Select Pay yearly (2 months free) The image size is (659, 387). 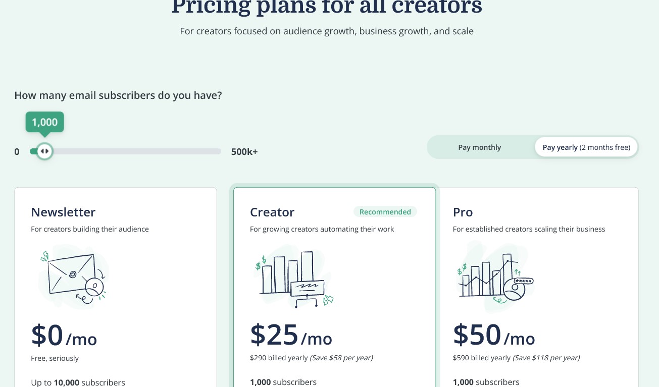coord(586,147)
